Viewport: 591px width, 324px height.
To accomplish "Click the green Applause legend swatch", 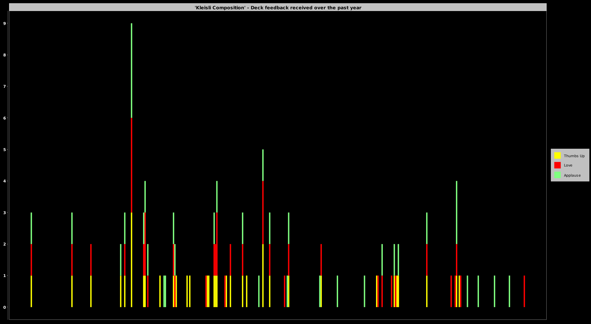I will (x=557, y=175).
